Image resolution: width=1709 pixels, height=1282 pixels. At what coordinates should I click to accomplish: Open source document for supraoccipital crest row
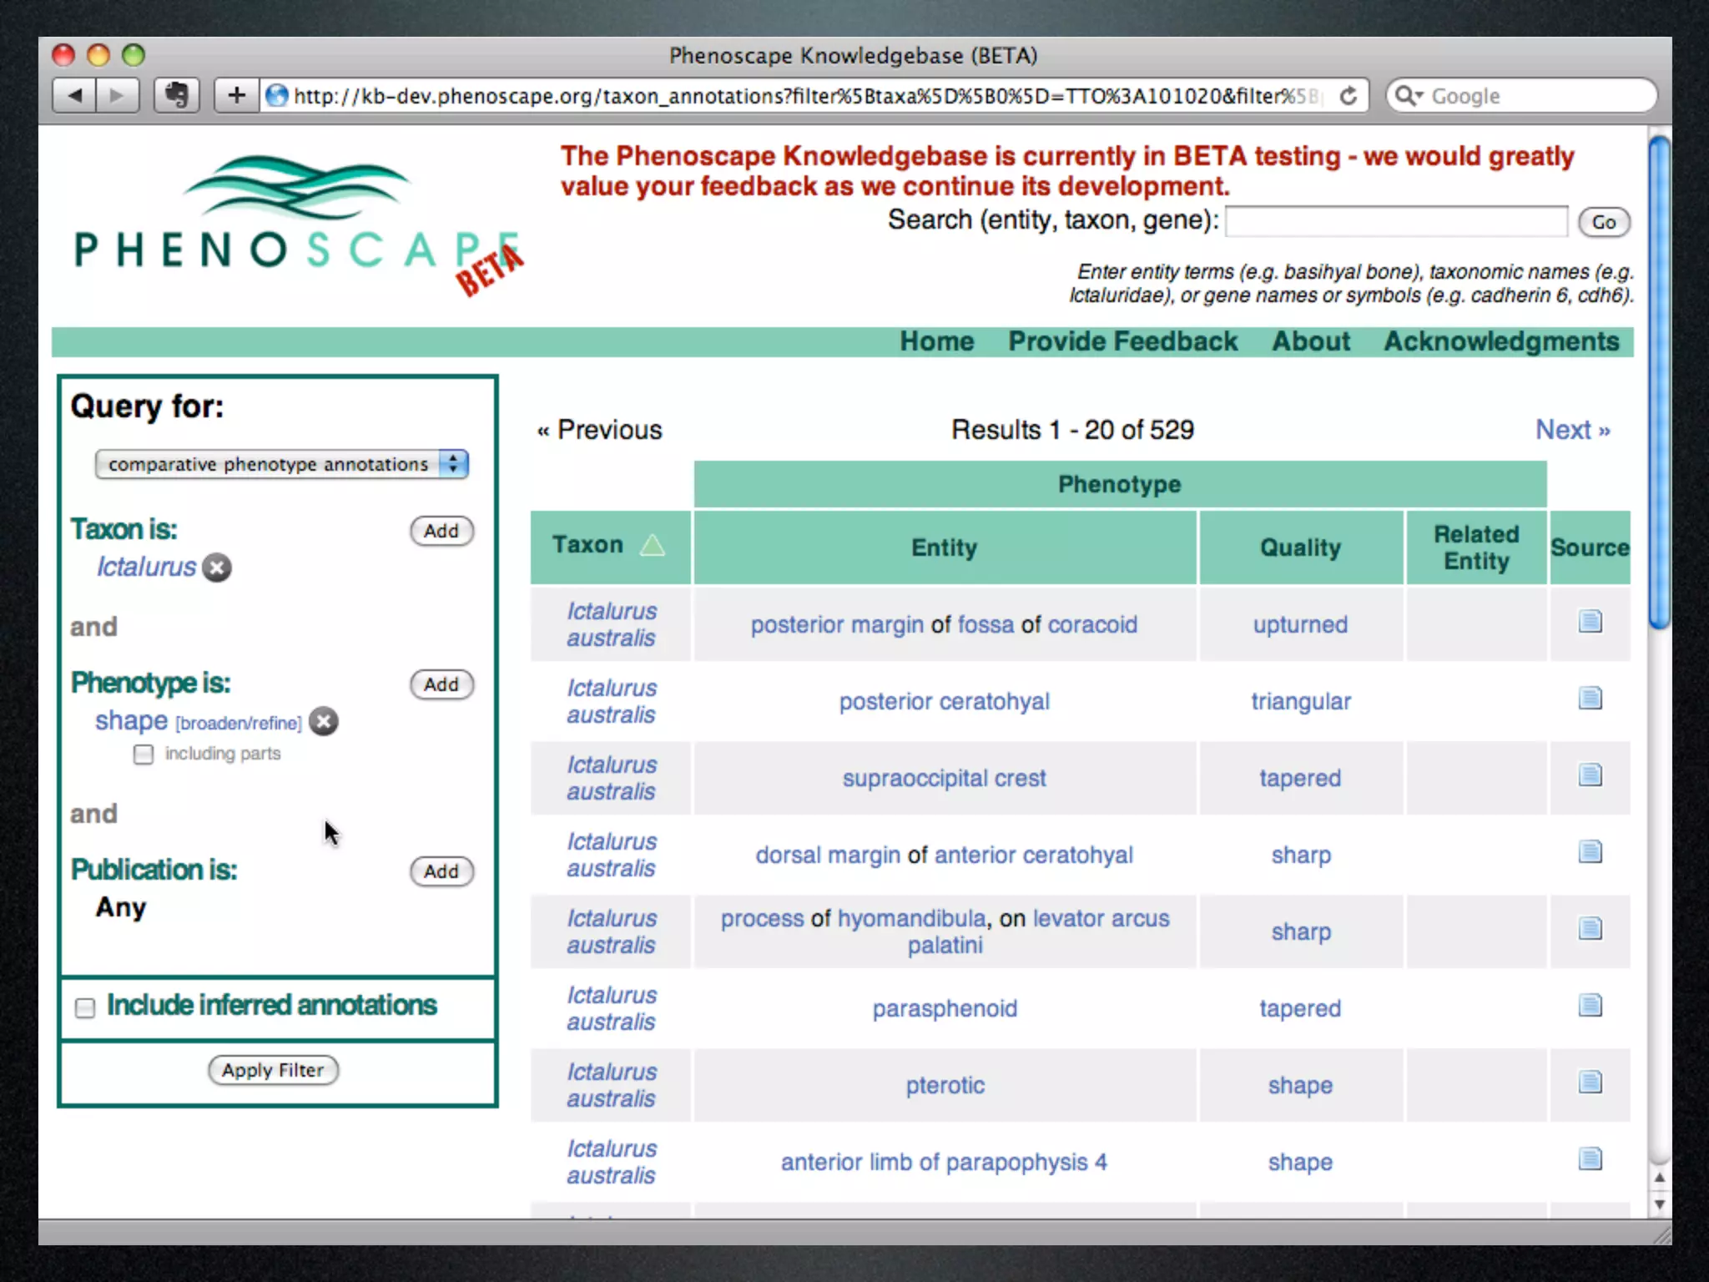[x=1590, y=775]
